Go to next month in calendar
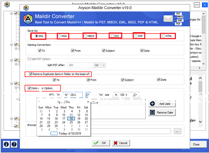 coord(88,102)
